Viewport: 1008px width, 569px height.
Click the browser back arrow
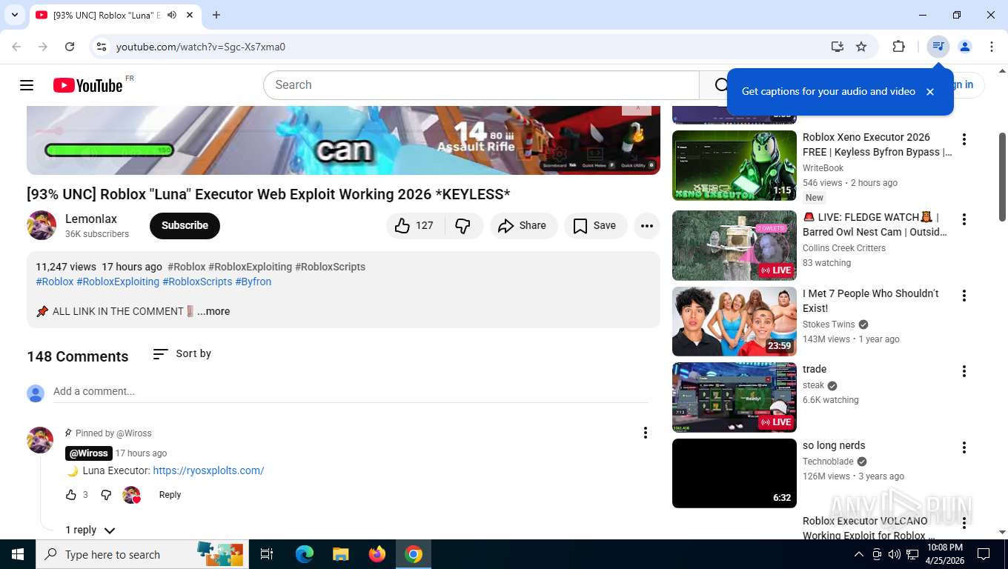coord(16,47)
